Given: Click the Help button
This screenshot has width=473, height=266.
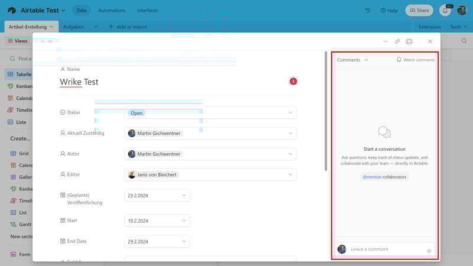Looking at the screenshot, I should [x=389, y=10].
